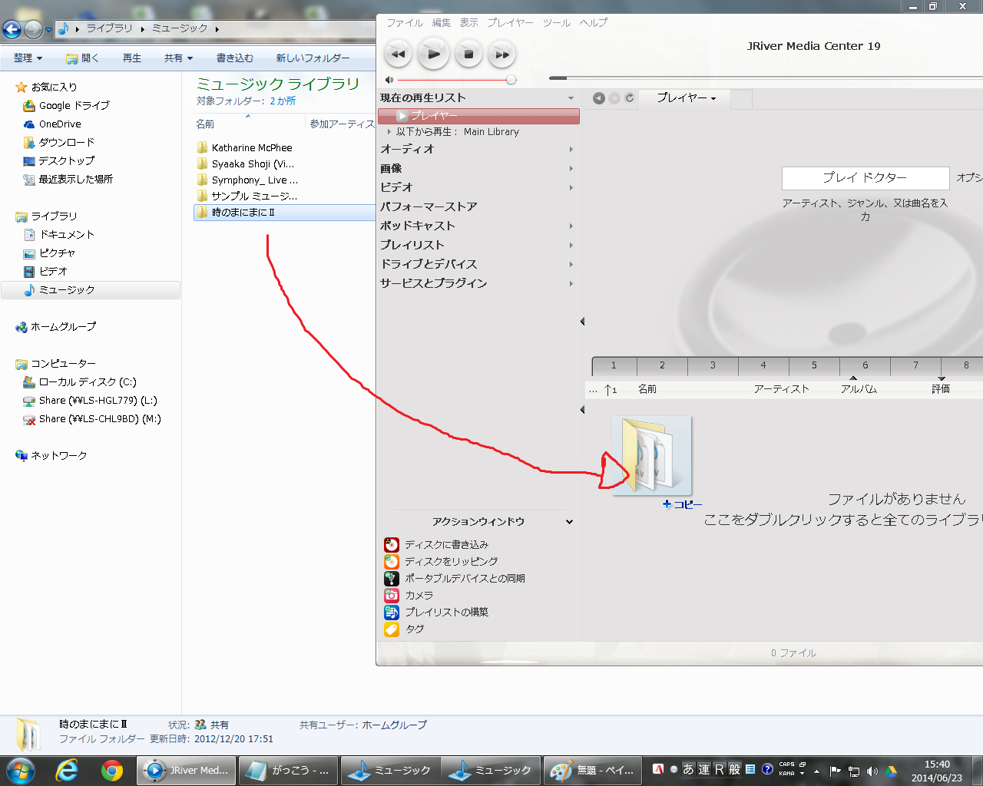Adjust the red volume slider handle
Viewport: 983px width, 786px height.
click(x=511, y=80)
